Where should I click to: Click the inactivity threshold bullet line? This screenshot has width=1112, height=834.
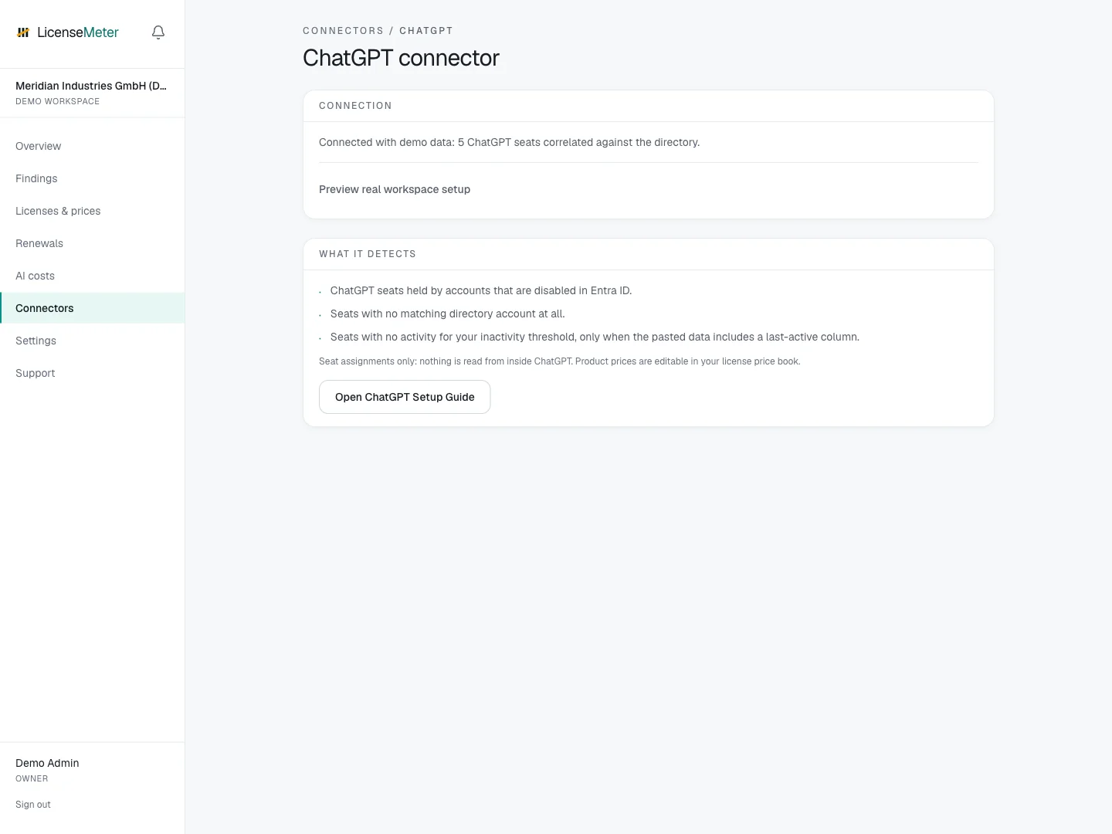[595, 337]
